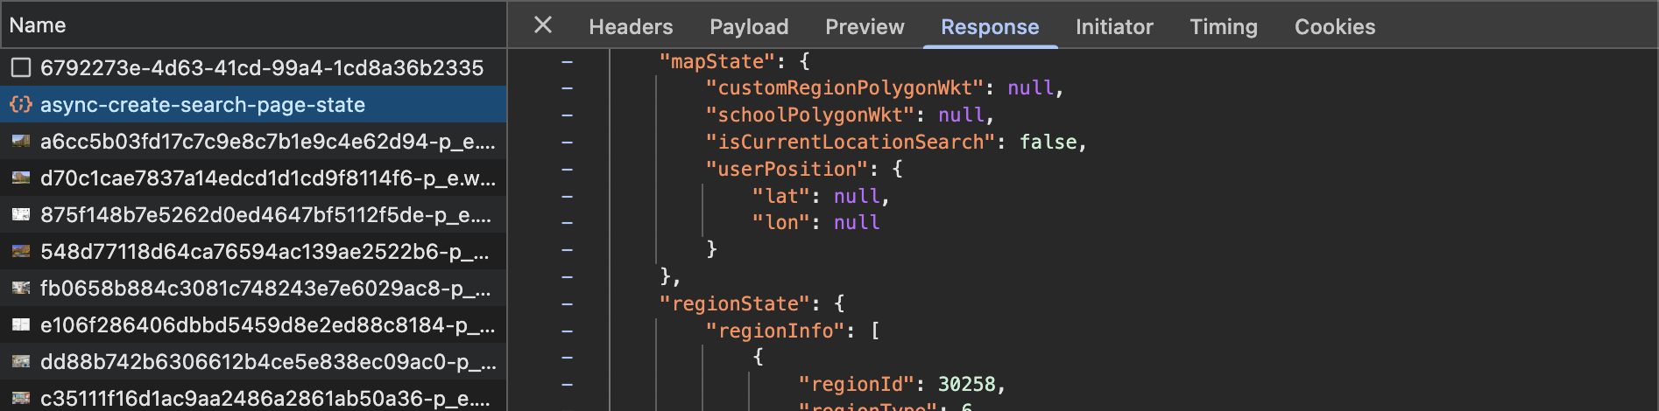Click the async-create-search-page-state JSON icon

click(x=21, y=105)
